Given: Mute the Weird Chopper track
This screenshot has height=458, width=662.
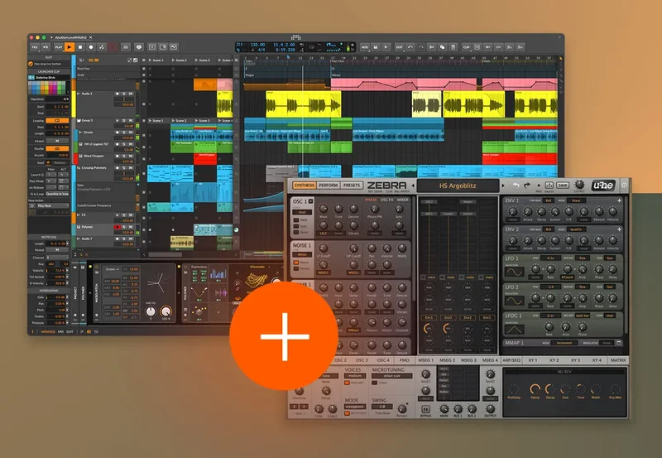Looking at the screenshot, I should click(x=131, y=156).
